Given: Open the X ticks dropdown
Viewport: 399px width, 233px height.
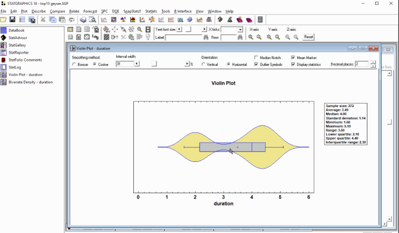Looking at the screenshot, I should (x=240, y=29).
